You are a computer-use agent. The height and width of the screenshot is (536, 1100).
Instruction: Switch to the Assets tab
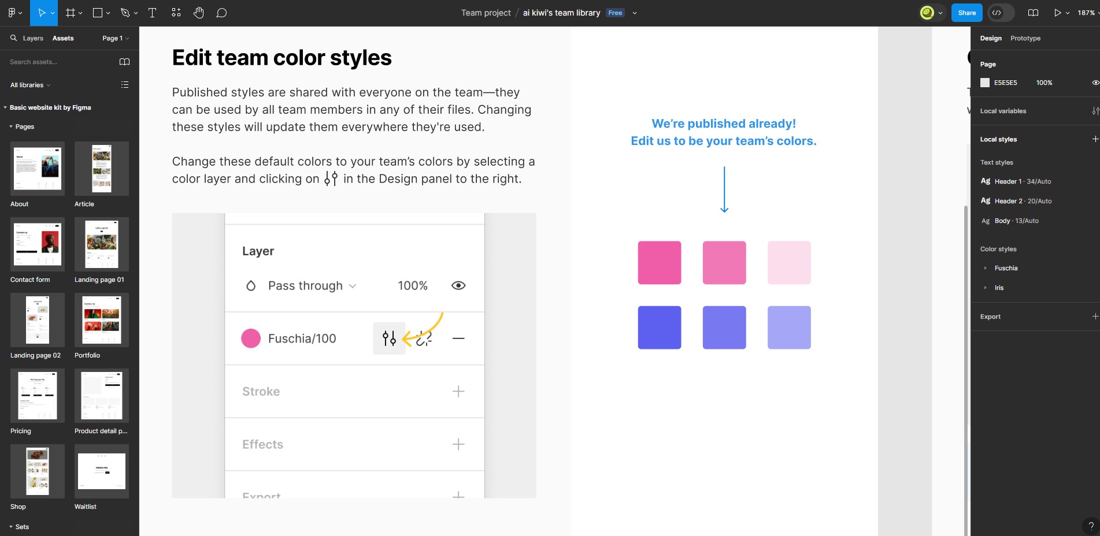tap(63, 38)
